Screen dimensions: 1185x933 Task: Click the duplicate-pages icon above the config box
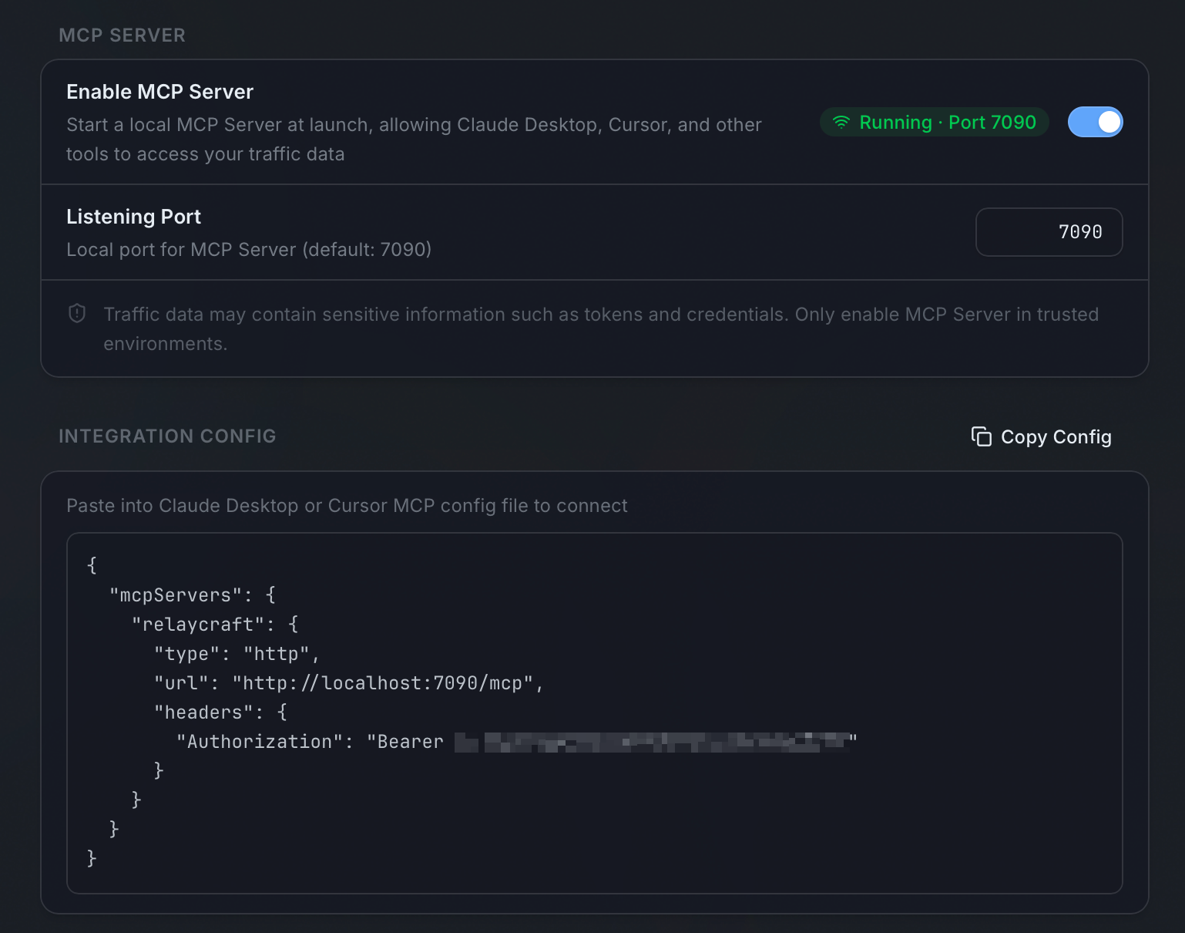click(x=980, y=436)
